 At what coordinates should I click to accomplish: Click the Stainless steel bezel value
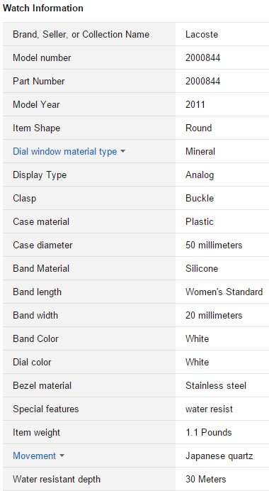pos(216,385)
